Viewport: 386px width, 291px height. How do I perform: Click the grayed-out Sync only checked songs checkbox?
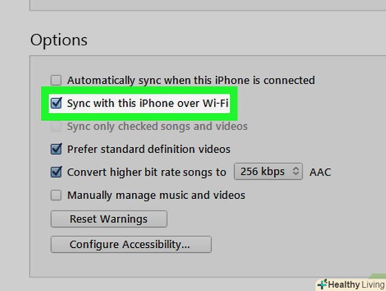[x=56, y=126]
